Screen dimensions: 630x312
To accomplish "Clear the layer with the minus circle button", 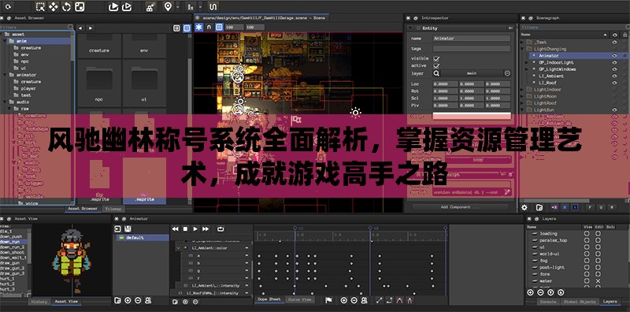I will tap(507, 73).
